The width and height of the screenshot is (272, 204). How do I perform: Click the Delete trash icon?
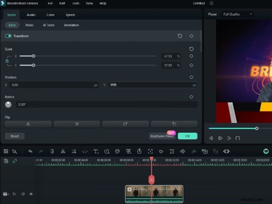(x=52, y=151)
